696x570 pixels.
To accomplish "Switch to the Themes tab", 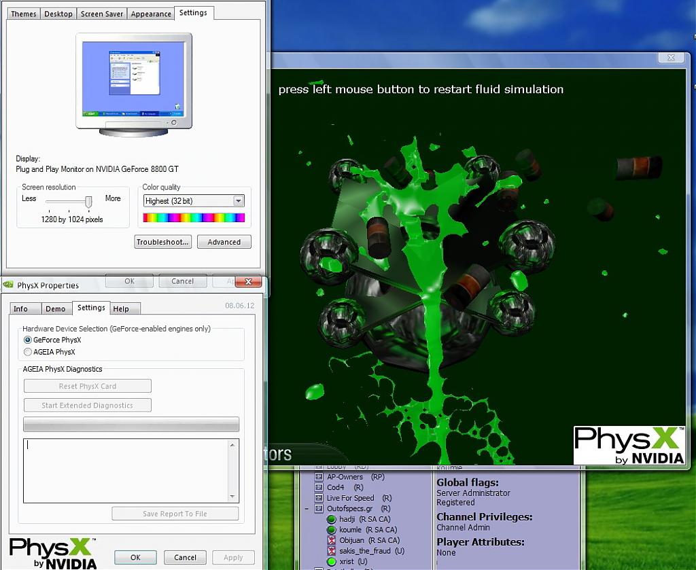I will pos(24,14).
